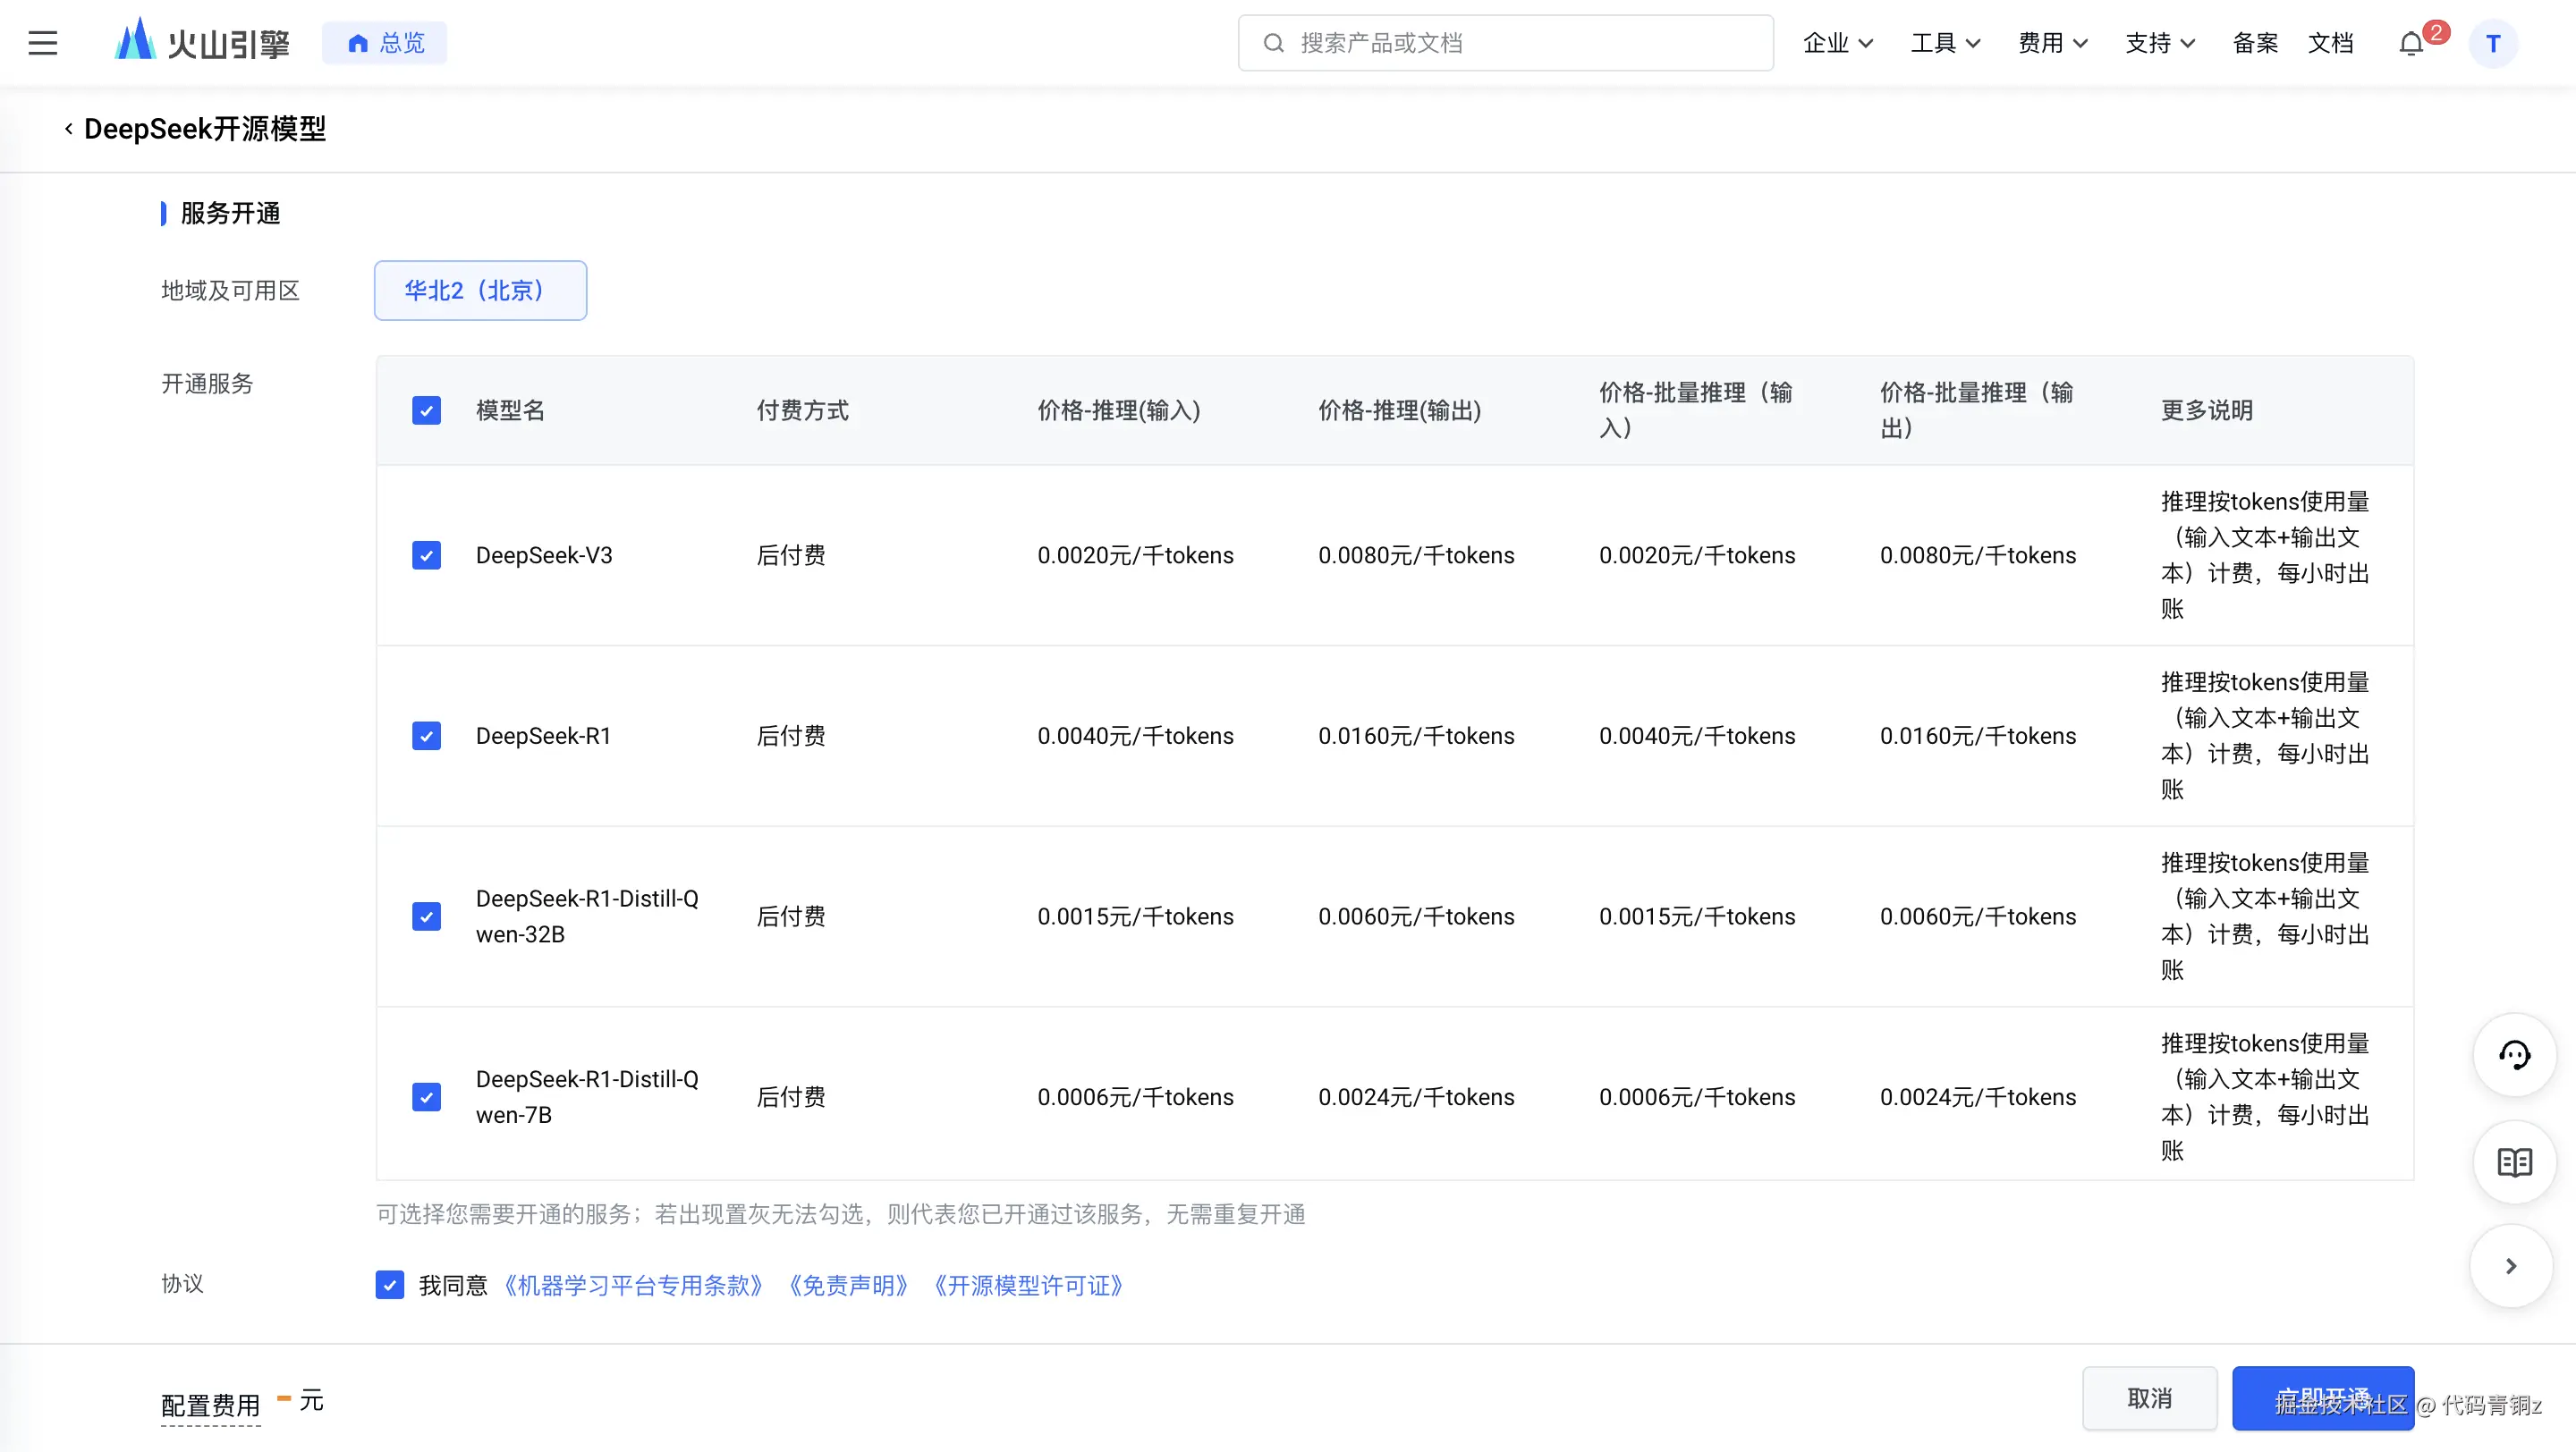2576x1452 pixels.
Task: Uncheck the DeepSeek-V3 model checkbox
Action: coord(426,555)
